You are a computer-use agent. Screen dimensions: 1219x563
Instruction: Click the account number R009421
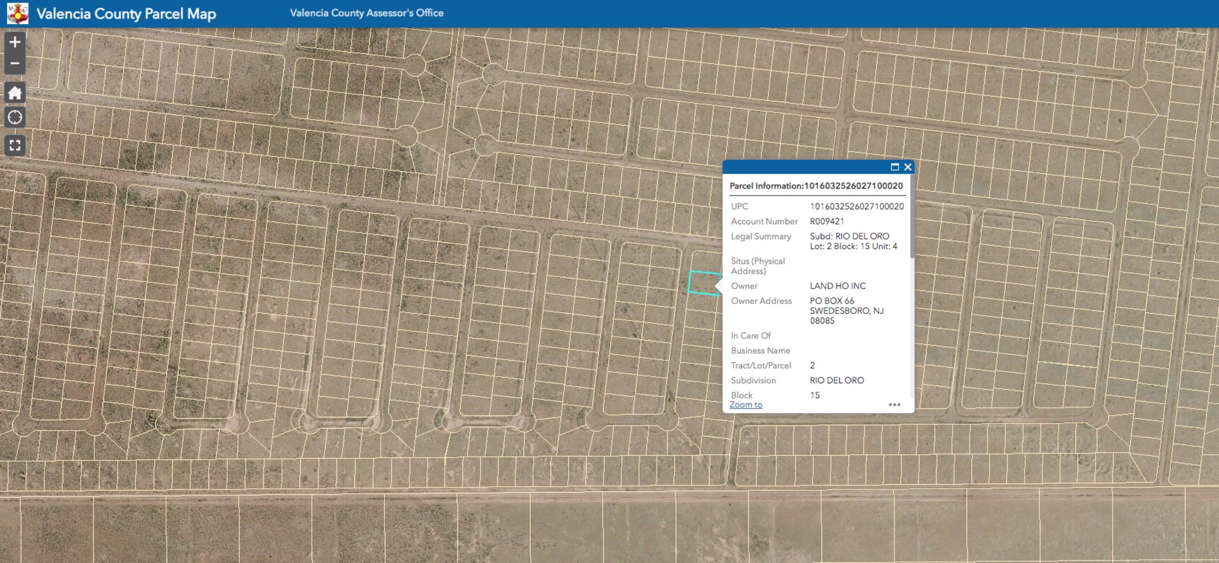(827, 221)
